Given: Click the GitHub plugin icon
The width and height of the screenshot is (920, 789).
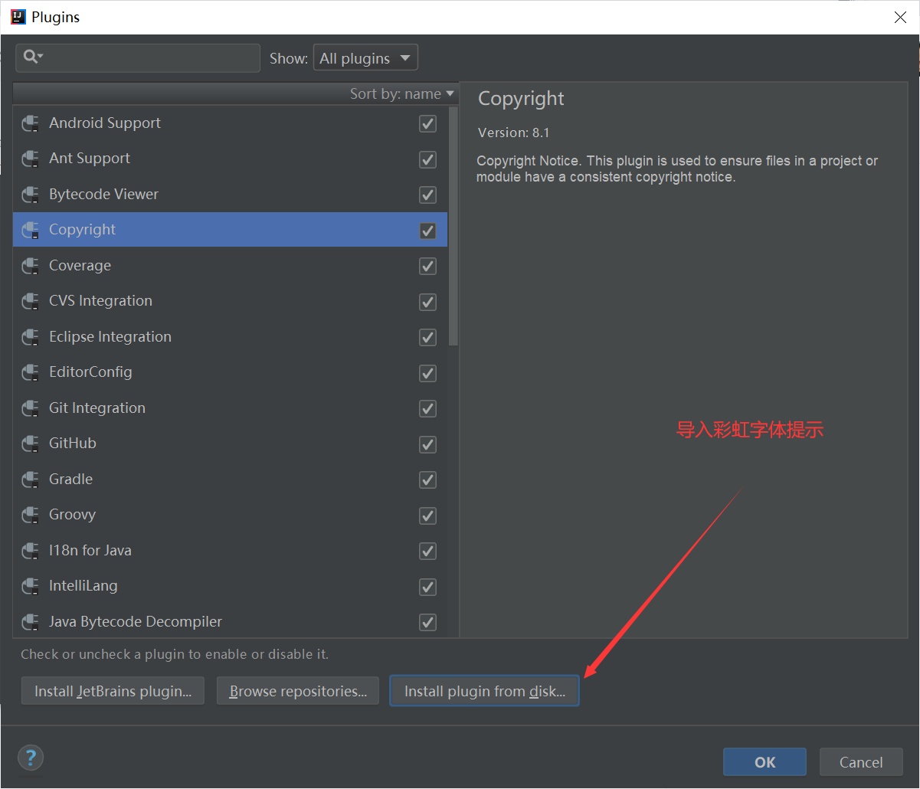Looking at the screenshot, I should 31,444.
